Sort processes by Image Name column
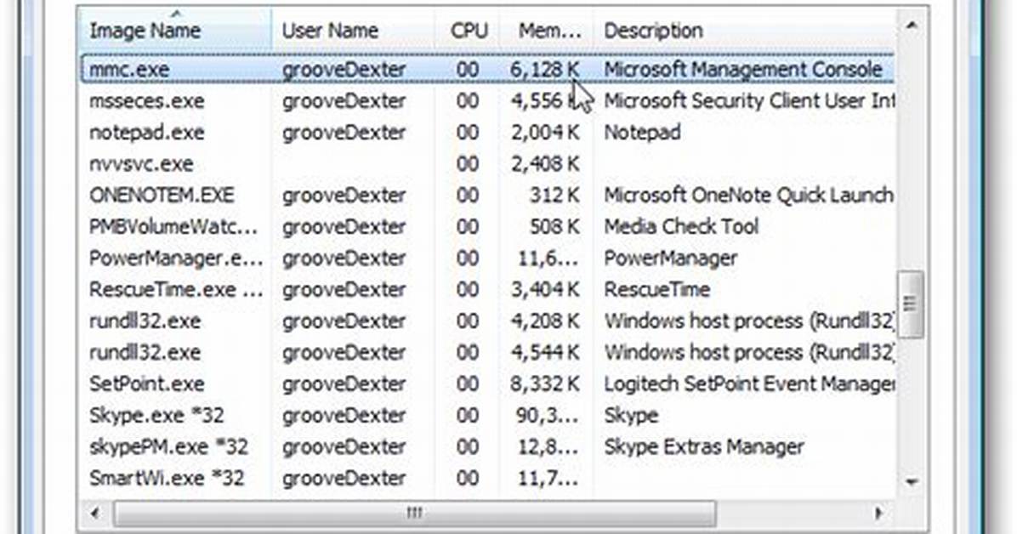The height and width of the screenshot is (534, 1017). 175,30
